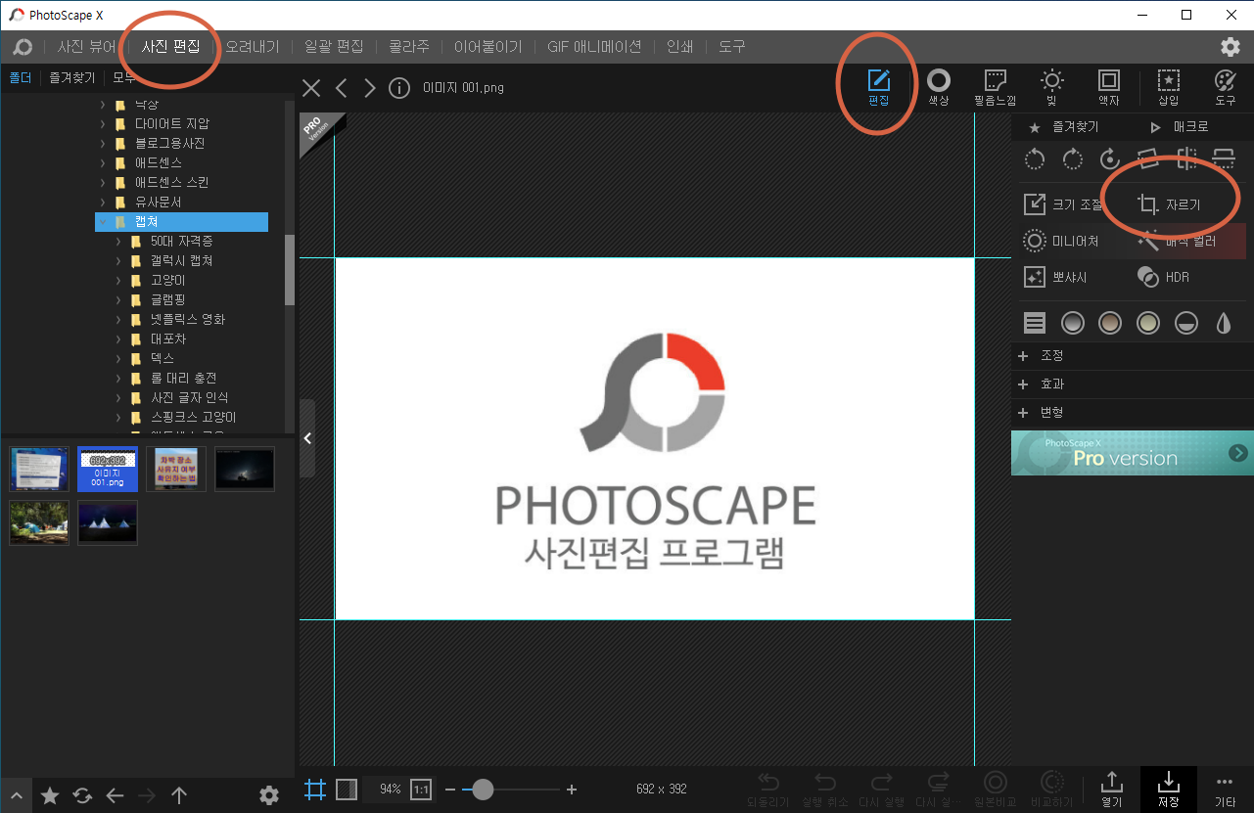Open settings gear in top-right corner
Screen dimensions: 1254x813
(x=1231, y=46)
